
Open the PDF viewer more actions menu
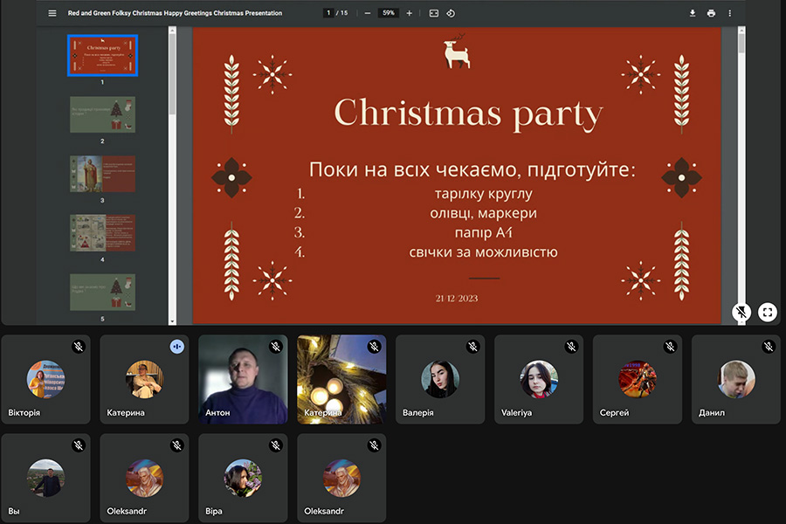pos(731,13)
